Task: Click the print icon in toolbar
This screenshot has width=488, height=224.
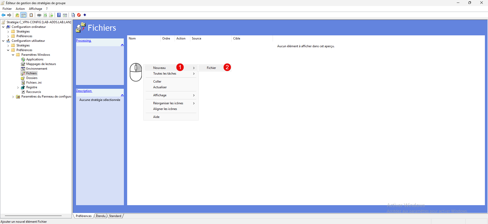Action: [x=39, y=15]
